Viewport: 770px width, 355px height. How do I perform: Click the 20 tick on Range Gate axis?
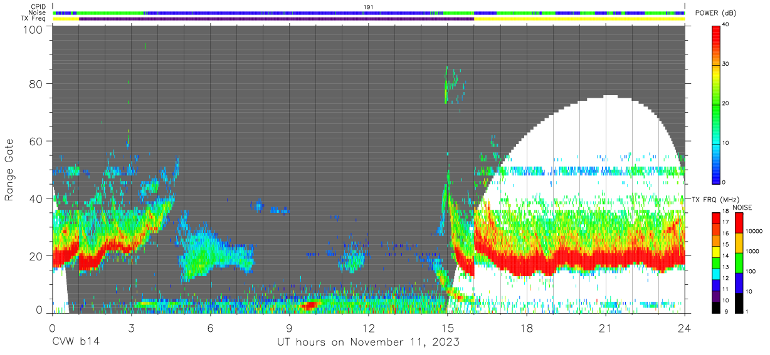tap(36, 256)
